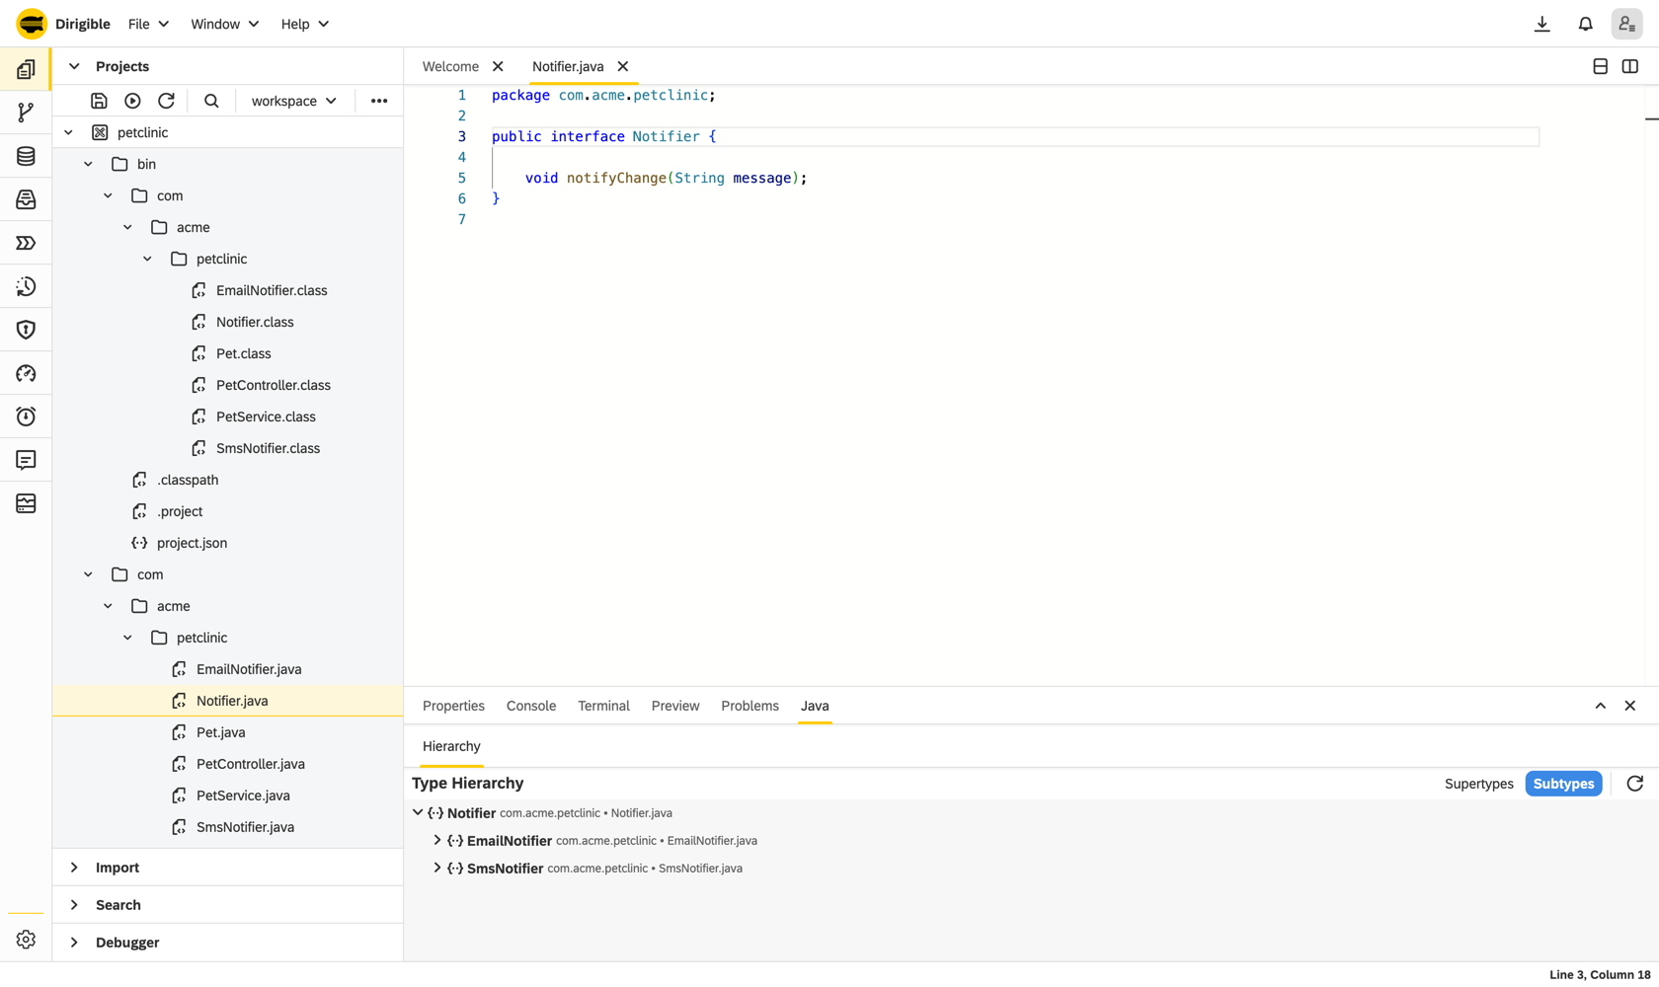Expand the Import section
The height and width of the screenshot is (987, 1659).
tap(74, 868)
